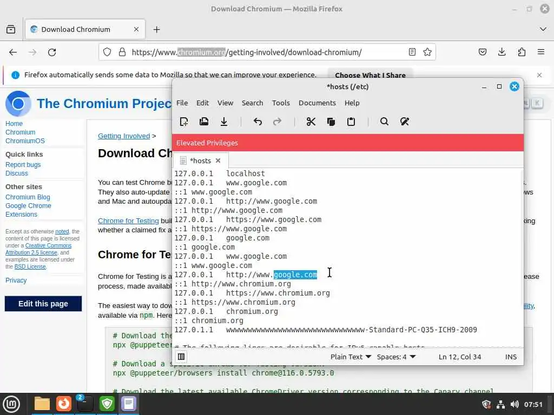554x415 pixels.
Task: Redo edit in text editor toolbar
Action: (x=278, y=122)
